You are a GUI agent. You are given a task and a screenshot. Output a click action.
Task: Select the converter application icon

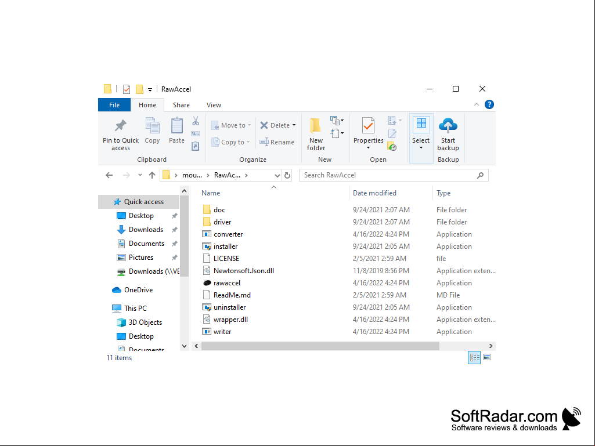click(207, 234)
